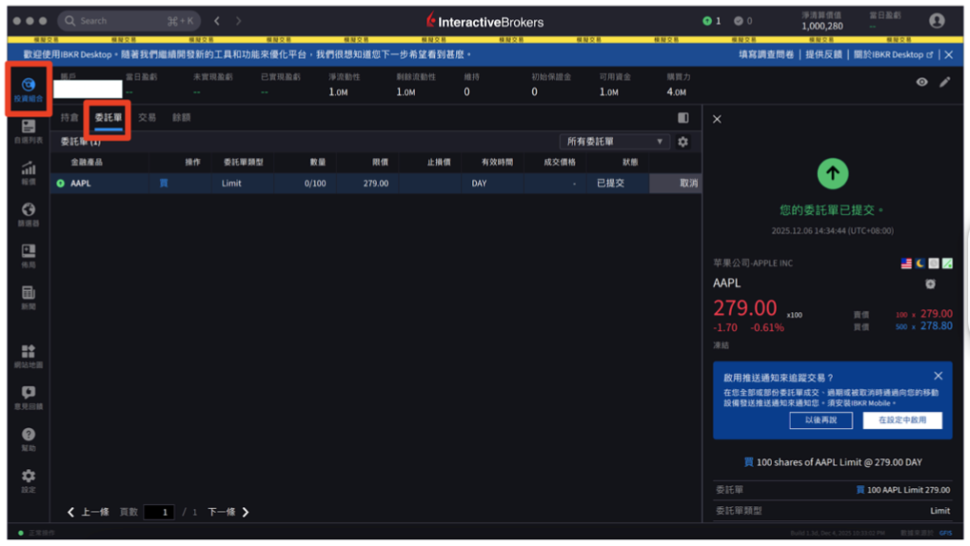Go to 下一條 next page

coord(228,512)
